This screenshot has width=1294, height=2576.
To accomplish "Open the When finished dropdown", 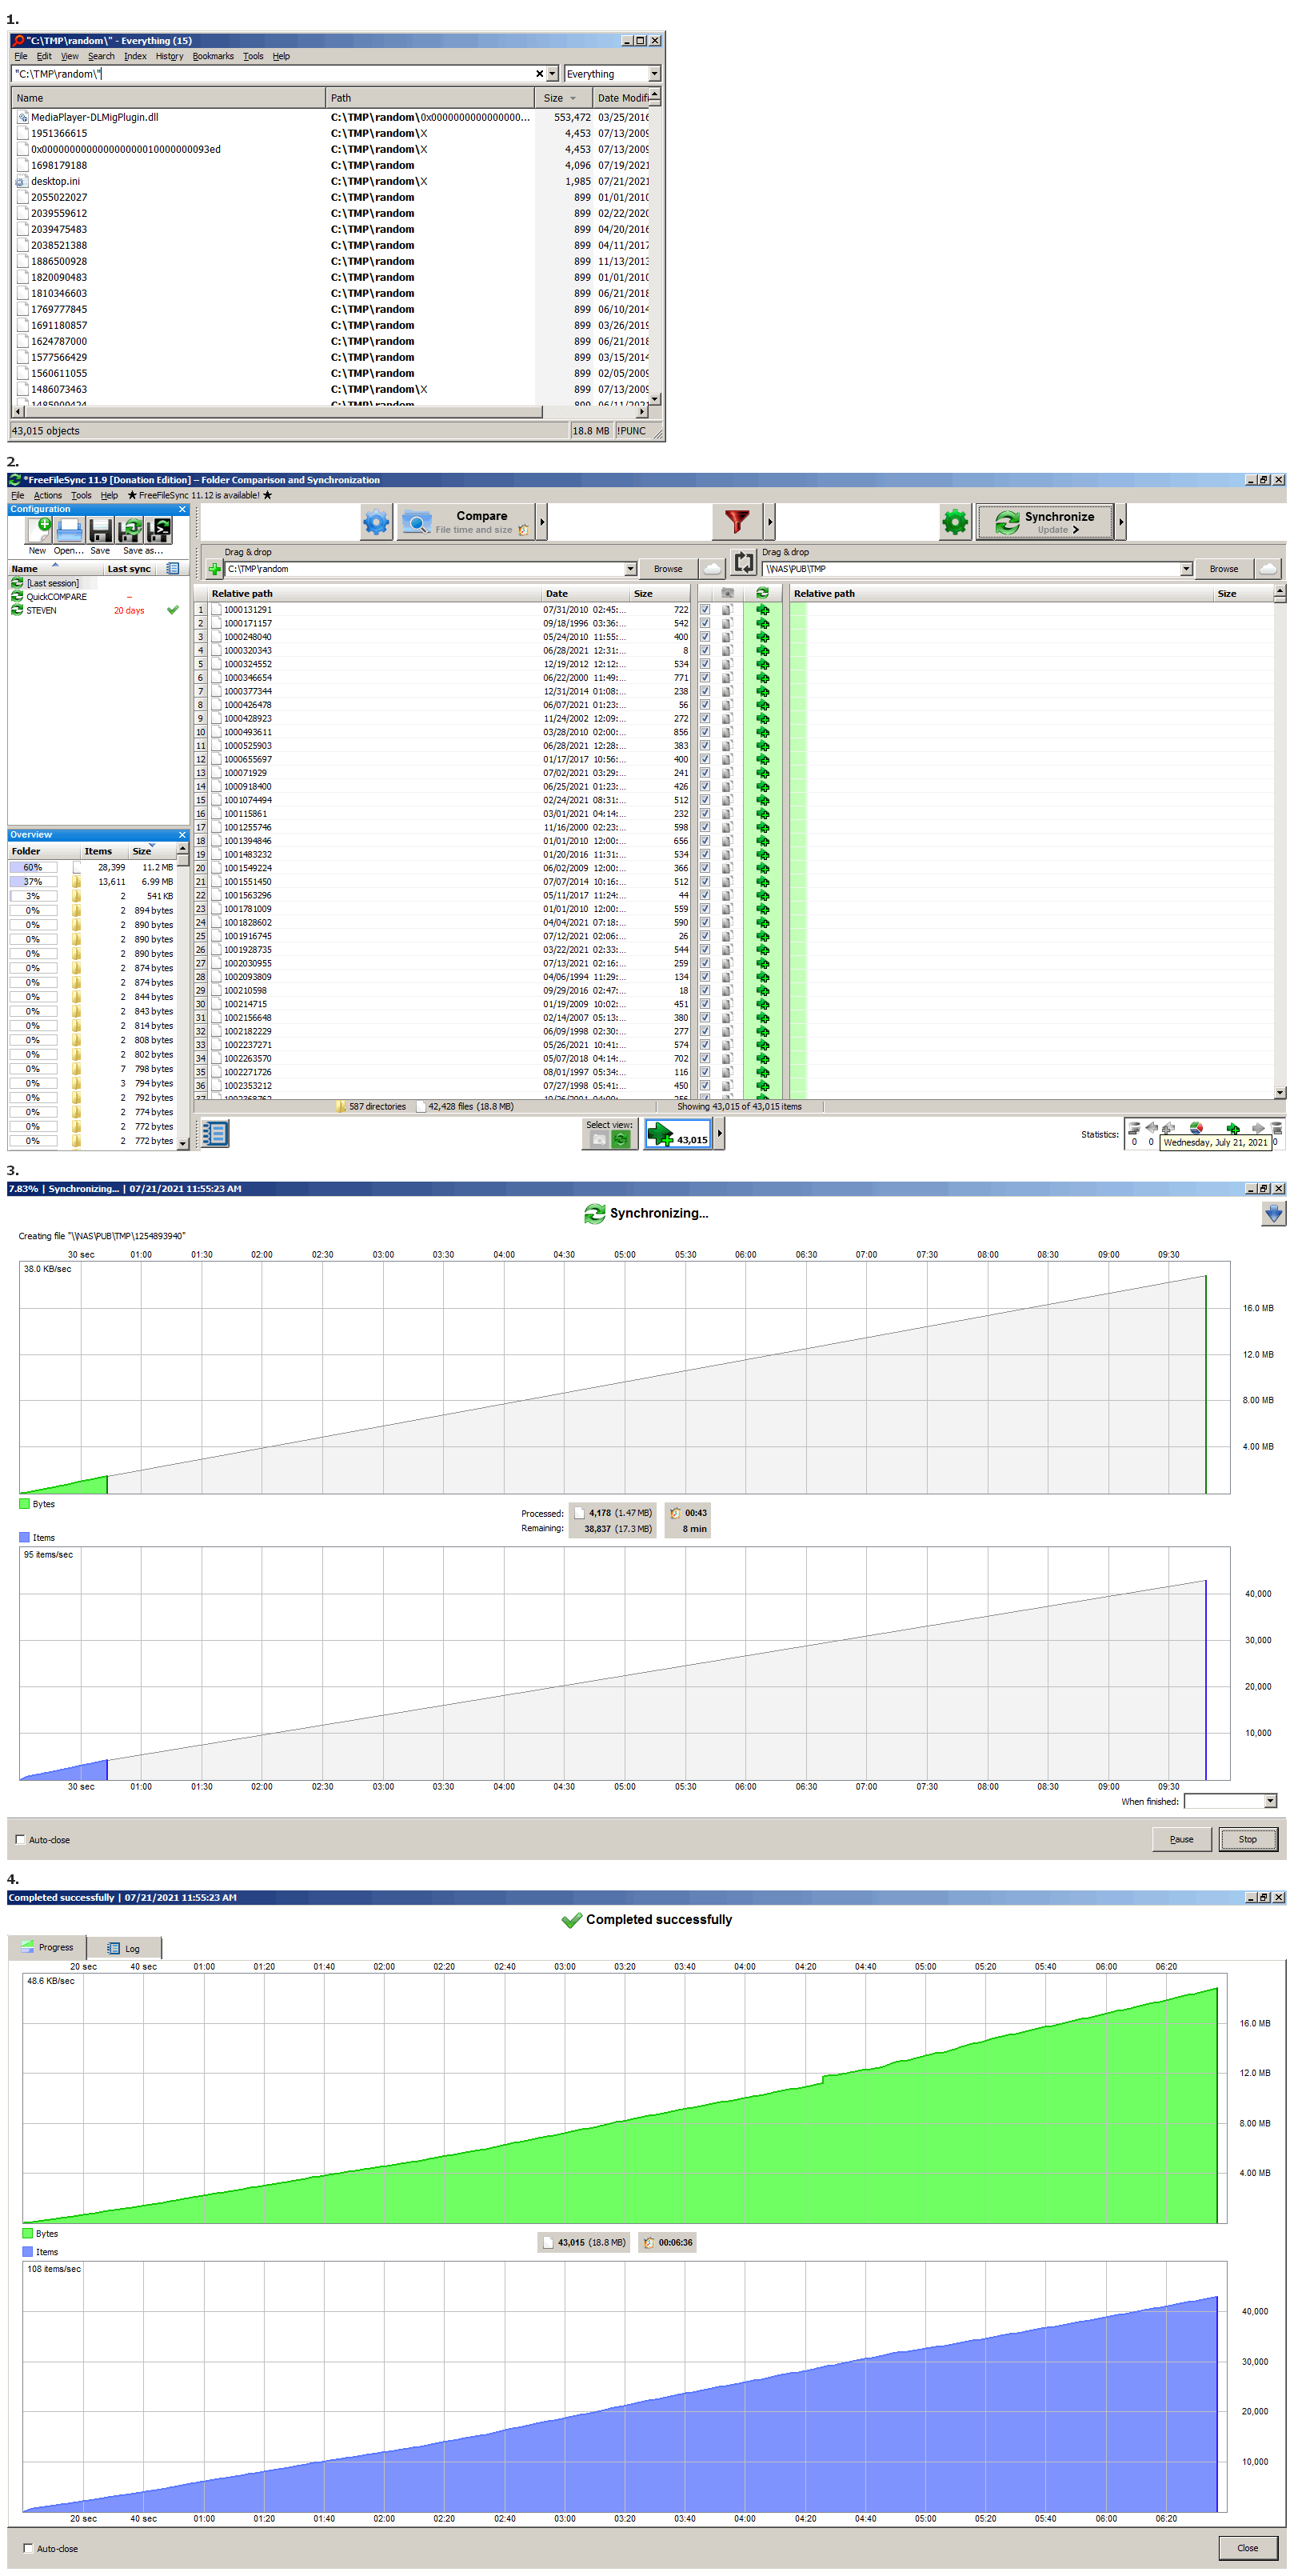I will (1270, 1802).
